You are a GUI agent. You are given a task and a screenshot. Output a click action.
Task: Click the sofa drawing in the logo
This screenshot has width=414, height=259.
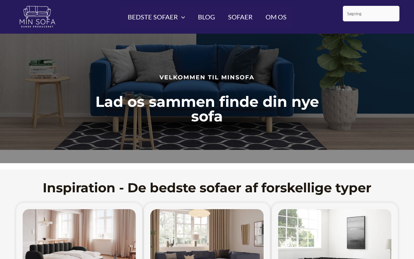(x=37, y=12)
